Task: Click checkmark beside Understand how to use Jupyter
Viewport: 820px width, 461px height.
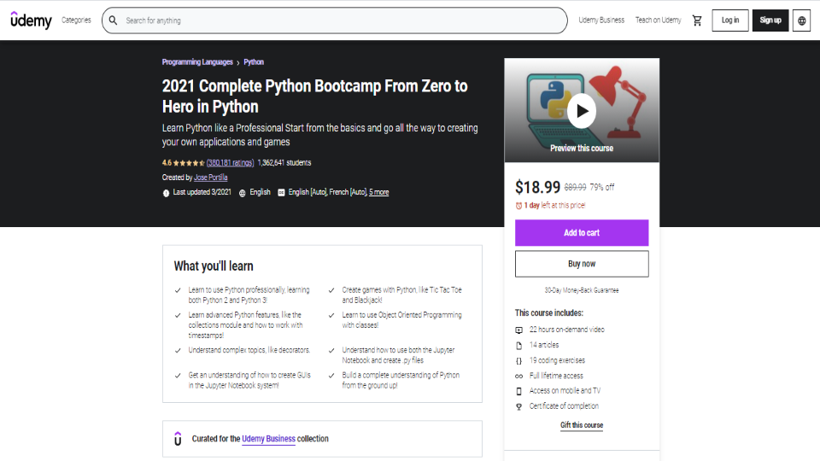Action: (331, 350)
